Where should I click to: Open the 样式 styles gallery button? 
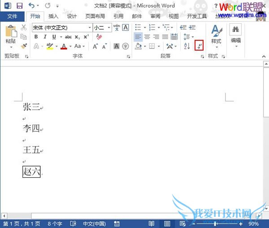[217, 36]
